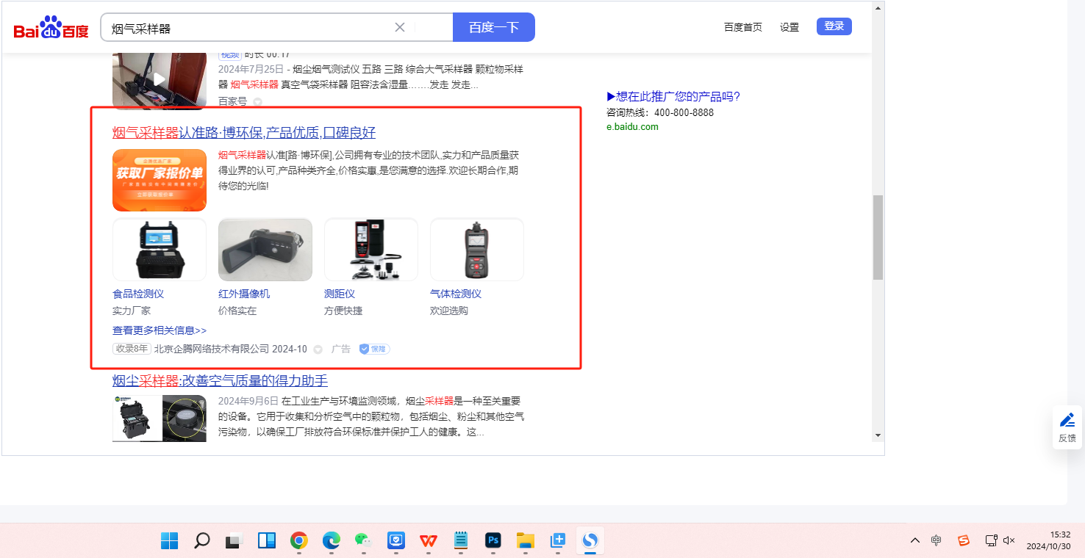Open WeChat from the taskbar
1085x558 pixels.
364,541
